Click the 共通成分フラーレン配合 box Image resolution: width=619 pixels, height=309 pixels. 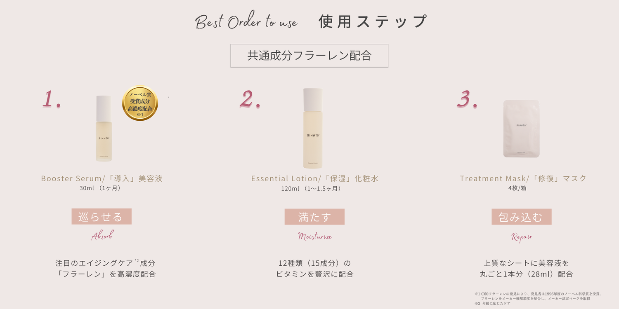coord(309,56)
